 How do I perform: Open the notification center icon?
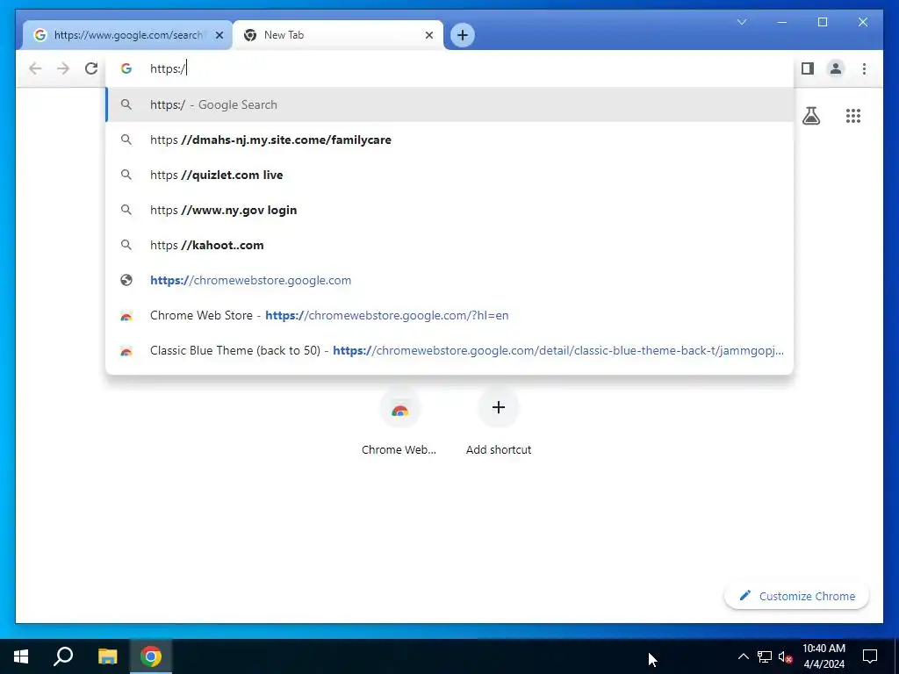[870, 656]
